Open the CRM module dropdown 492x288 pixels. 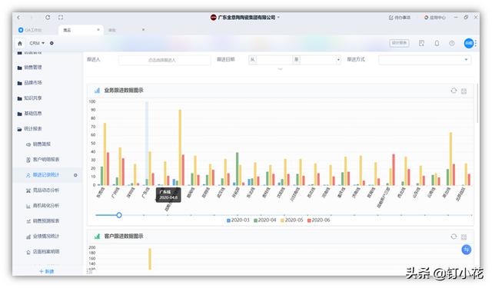tap(37, 43)
